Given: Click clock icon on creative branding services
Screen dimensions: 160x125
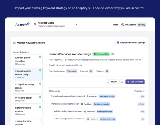Looking at the screenshot, I should [x=40, y=120].
